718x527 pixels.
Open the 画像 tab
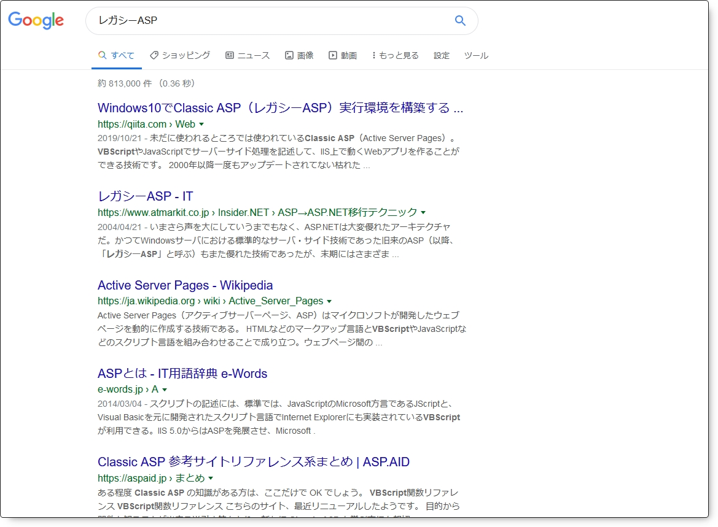[299, 55]
